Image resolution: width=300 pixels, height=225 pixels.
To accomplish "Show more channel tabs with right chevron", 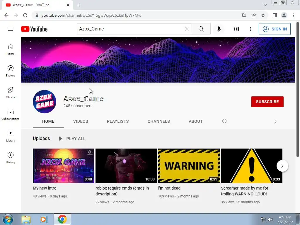I will pyautogui.click(x=275, y=122).
